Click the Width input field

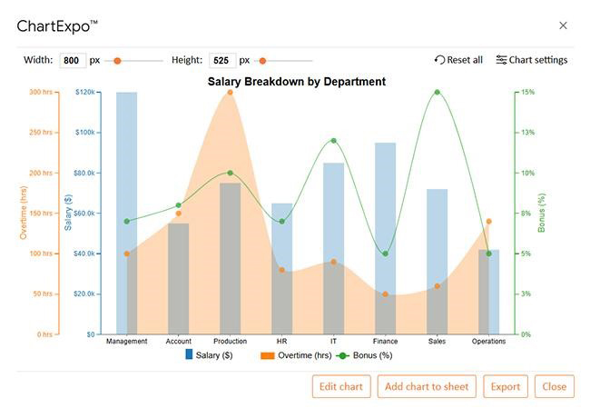point(72,61)
